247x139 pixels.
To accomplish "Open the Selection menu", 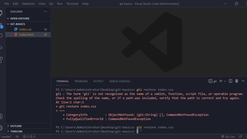I will coord(28,3).
